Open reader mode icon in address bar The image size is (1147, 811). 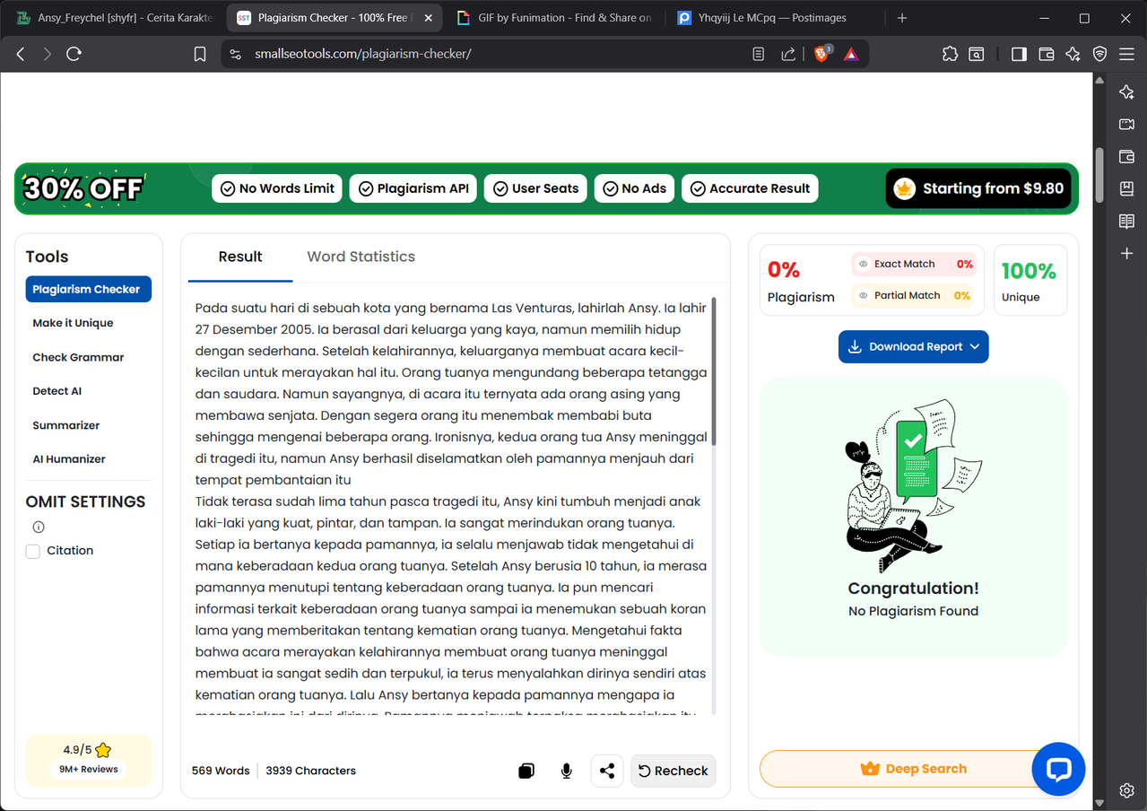point(759,54)
